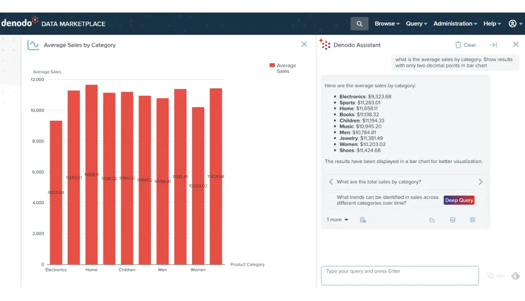Click the document info icon beside 1 more

point(363,220)
